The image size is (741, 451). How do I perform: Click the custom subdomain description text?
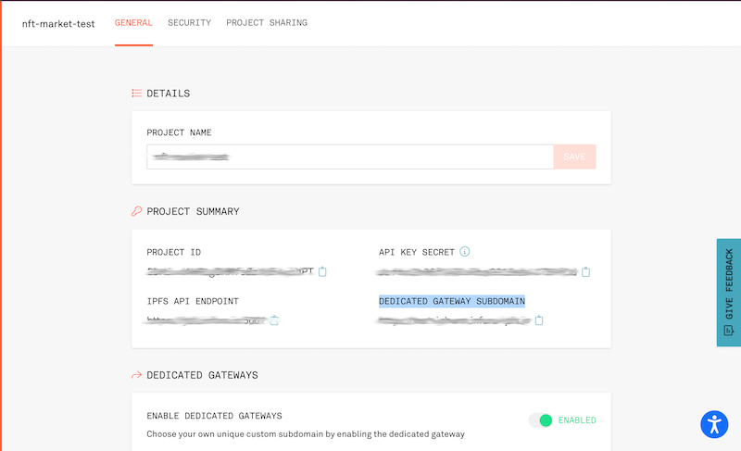(x=306, y=434)
